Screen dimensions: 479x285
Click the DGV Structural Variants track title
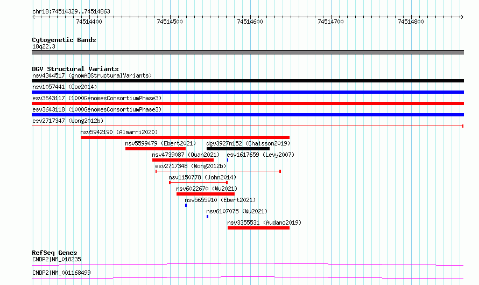pyautogui.click(x=75, y=69)
